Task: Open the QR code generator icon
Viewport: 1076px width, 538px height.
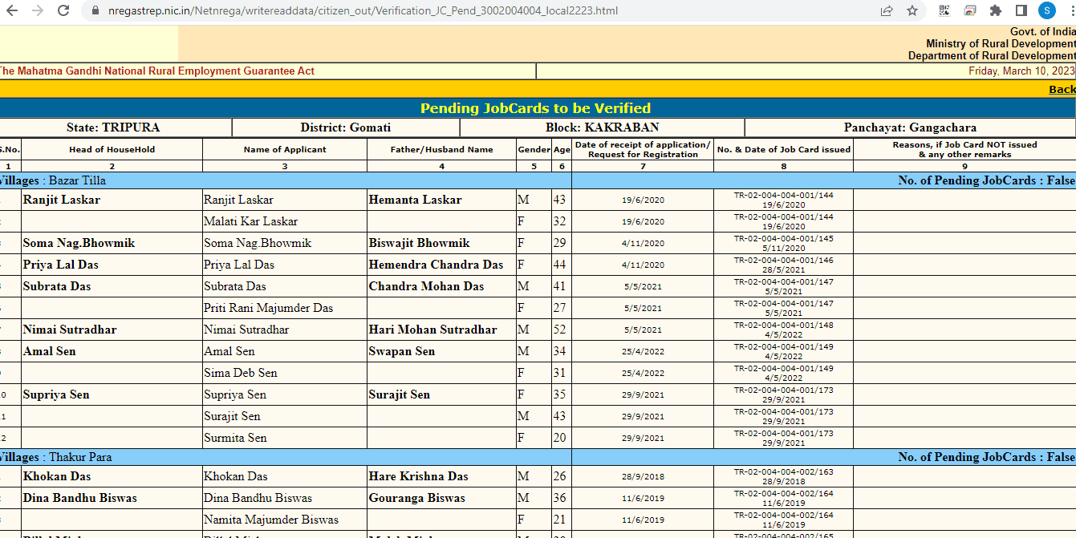Action: (943, 10)
